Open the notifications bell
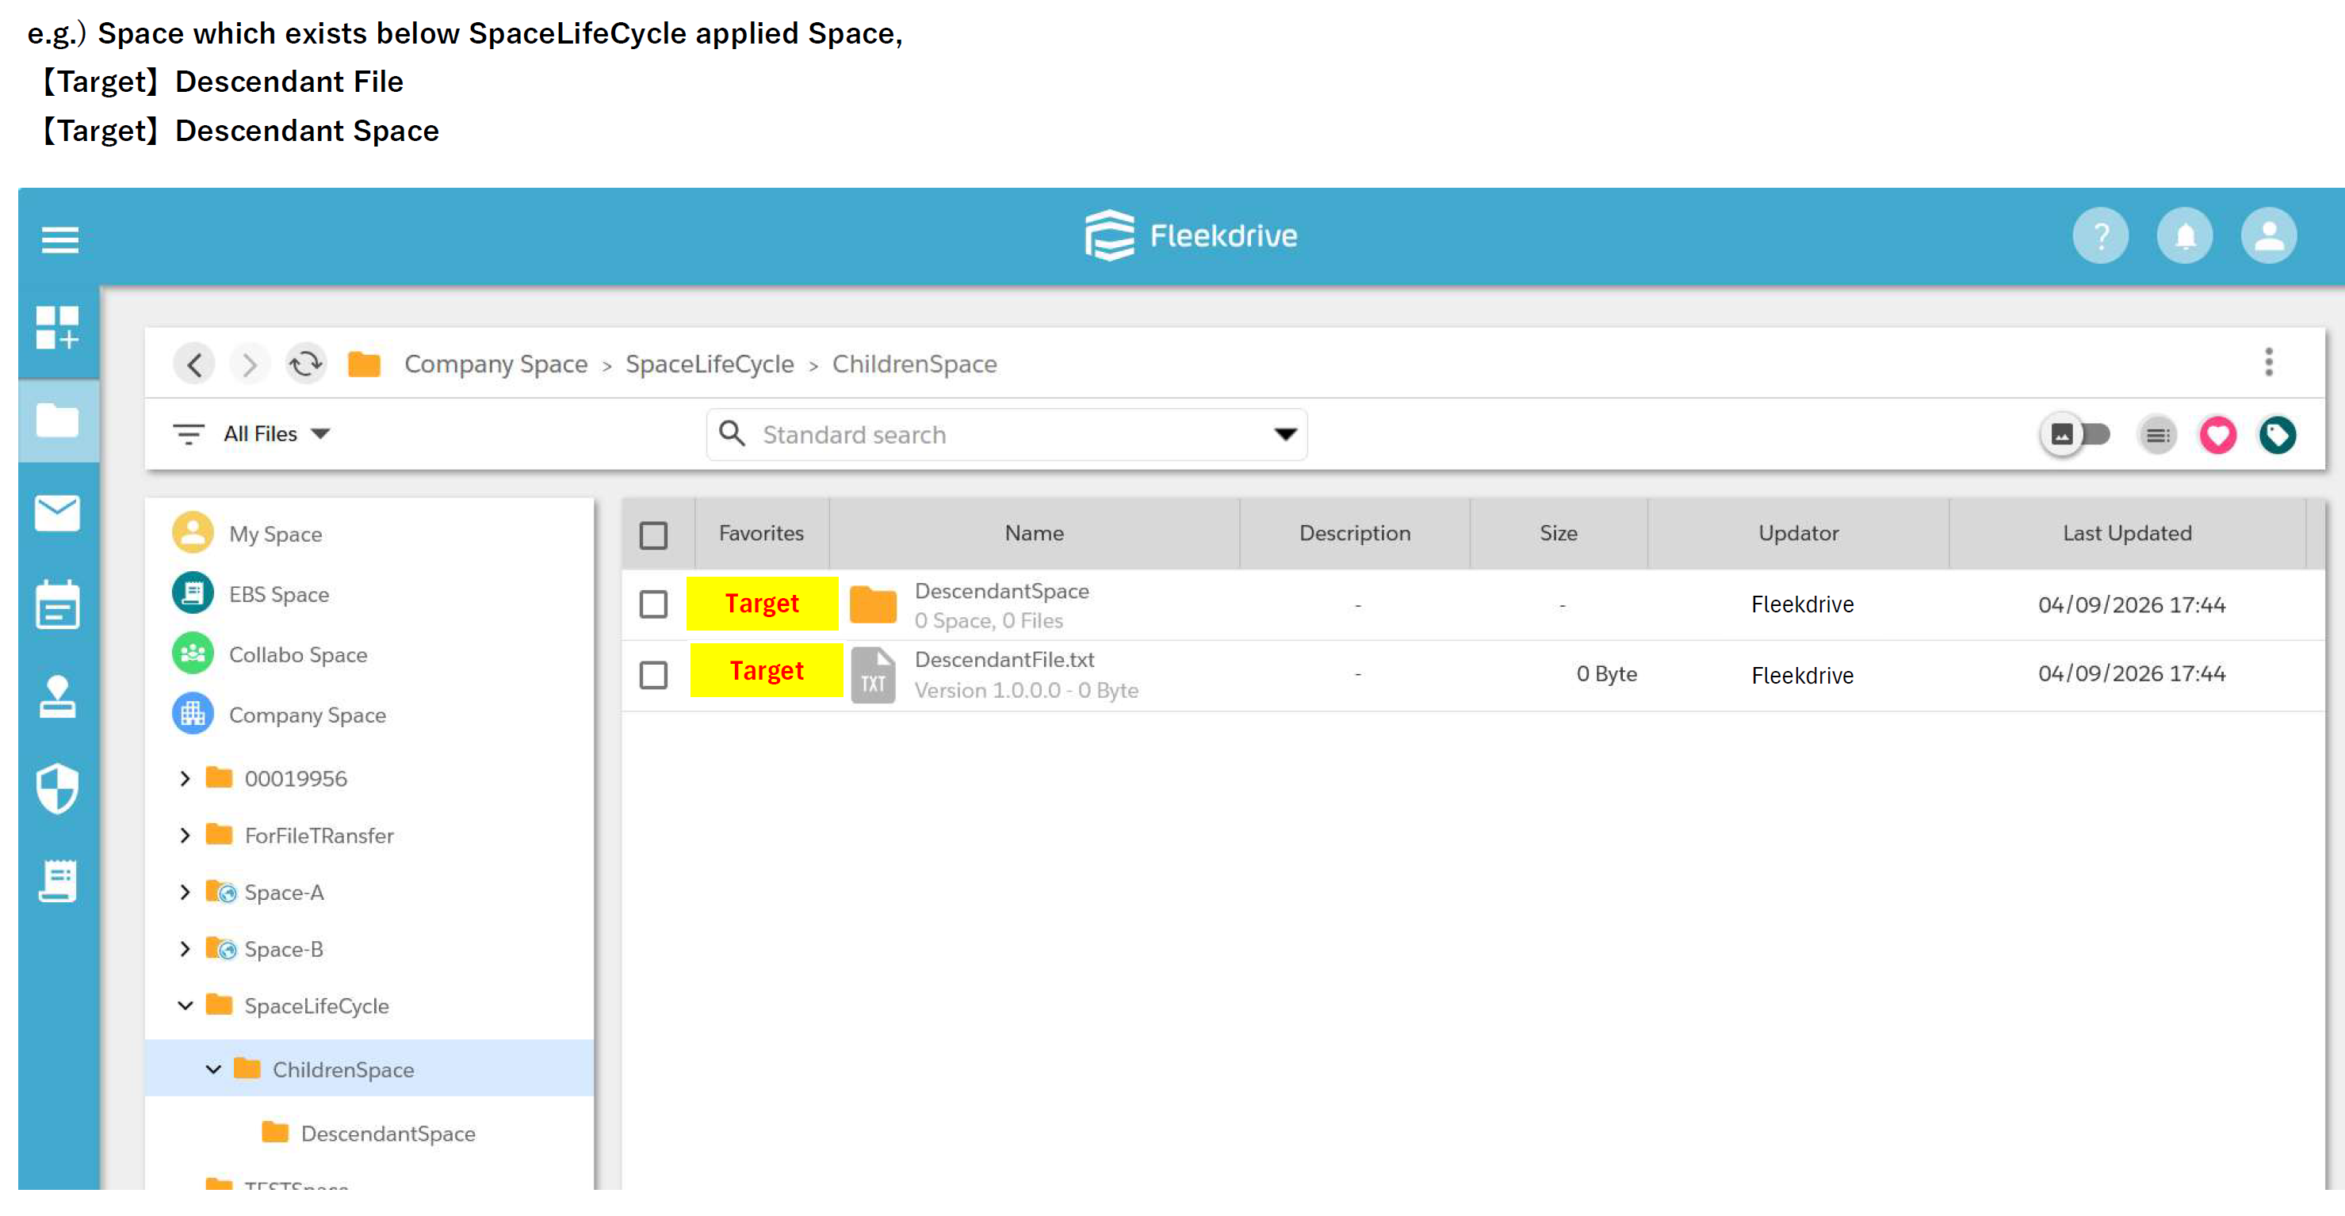 2184,237
